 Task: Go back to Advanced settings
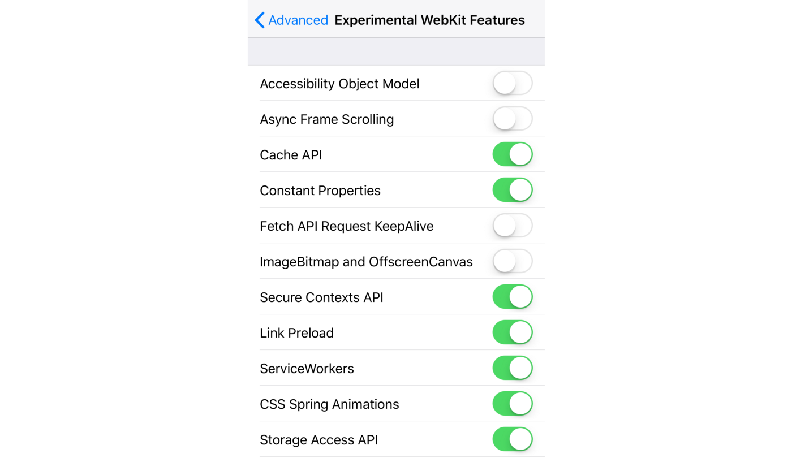tap(298, 20)
